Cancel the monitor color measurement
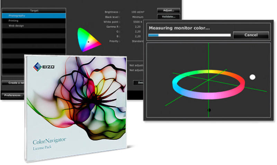 pyautogui.click(x=251, y=35)
